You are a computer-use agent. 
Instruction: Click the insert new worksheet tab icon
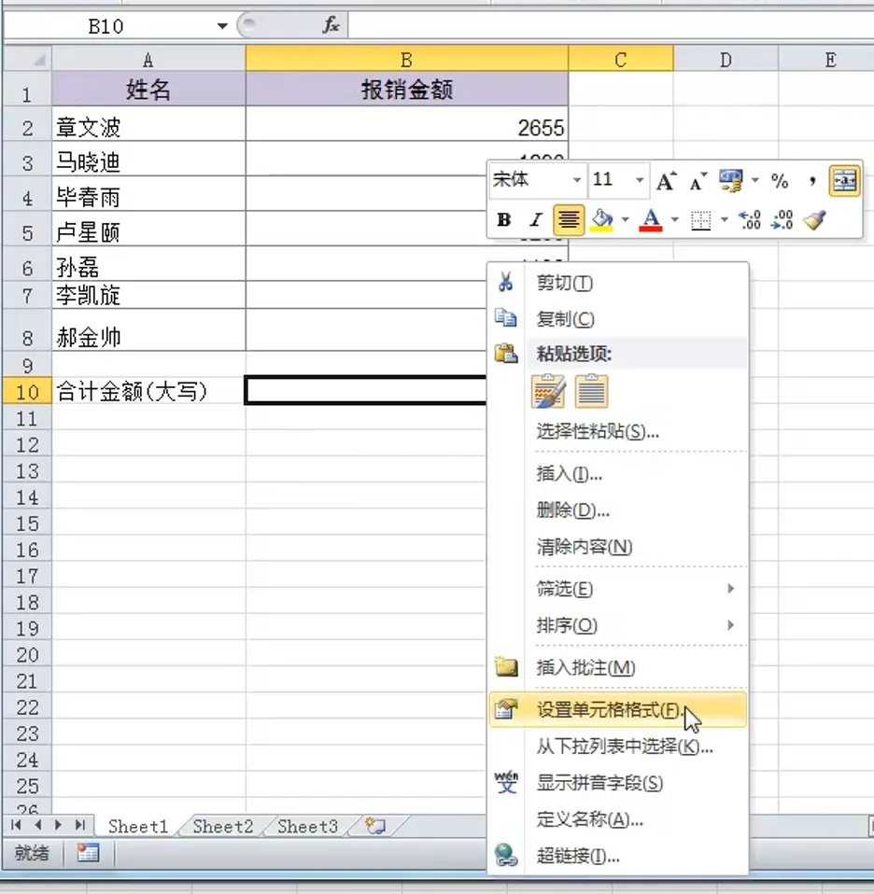coord(375,826)
